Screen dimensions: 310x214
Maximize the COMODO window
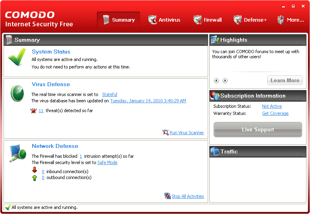[x=293, y=6]
